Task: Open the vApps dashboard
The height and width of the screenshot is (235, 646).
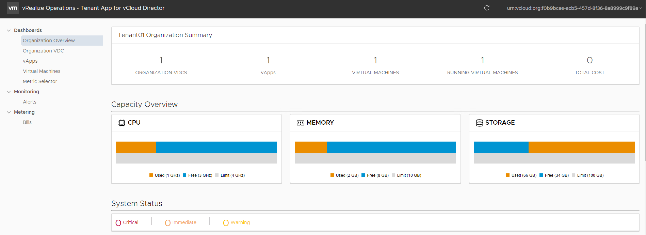Action: [30, 61]
